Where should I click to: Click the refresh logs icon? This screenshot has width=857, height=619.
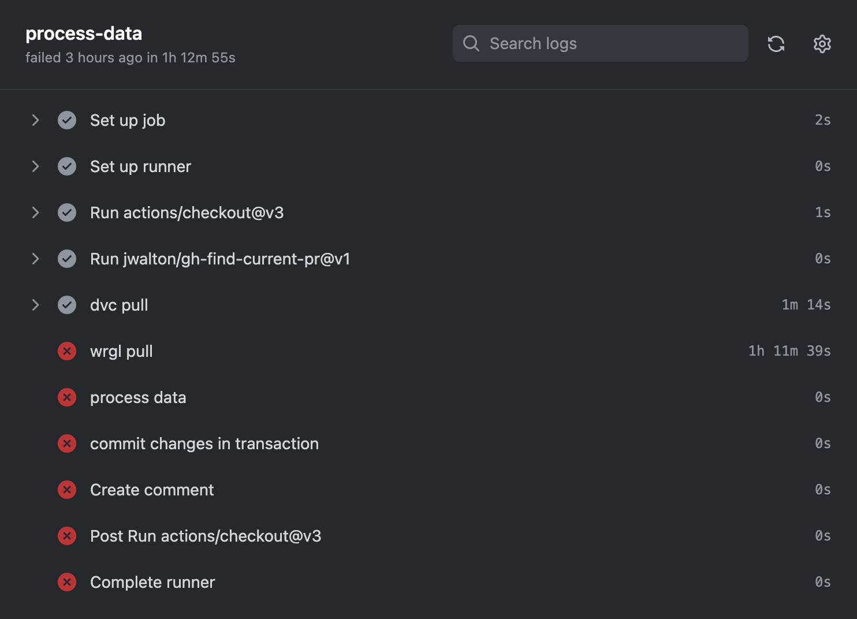pyautogui.click(x=776, y=44)
